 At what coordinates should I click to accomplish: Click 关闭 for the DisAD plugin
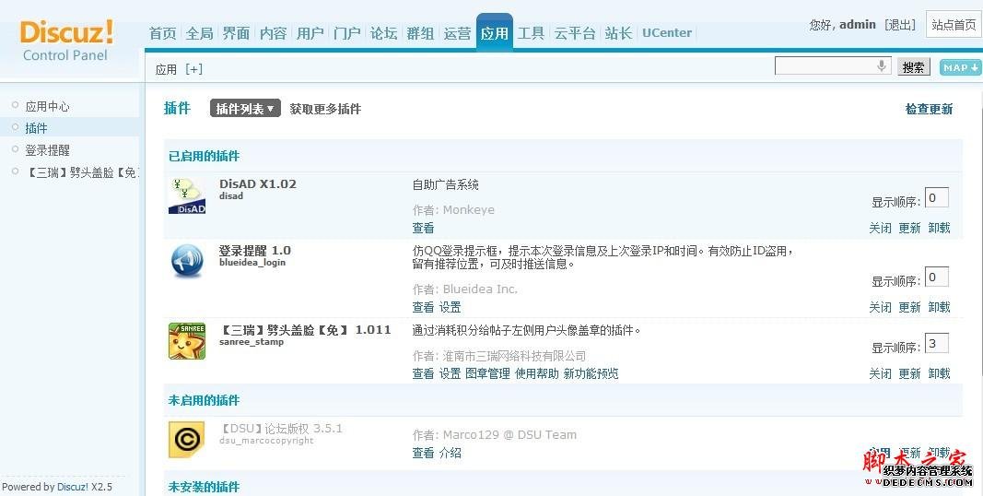pyautogui.click(x=880, y=228)
